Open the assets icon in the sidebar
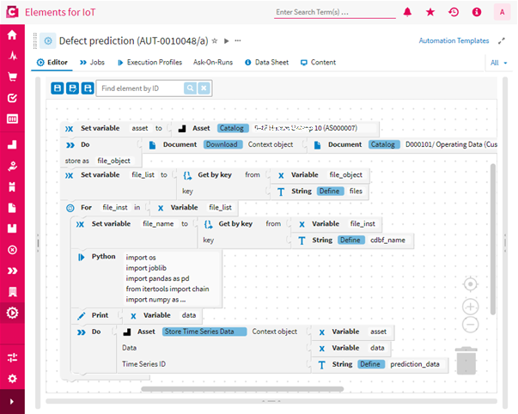Image resolution: width=518 pixels, height=414 pixels. [x=12, y=144]
